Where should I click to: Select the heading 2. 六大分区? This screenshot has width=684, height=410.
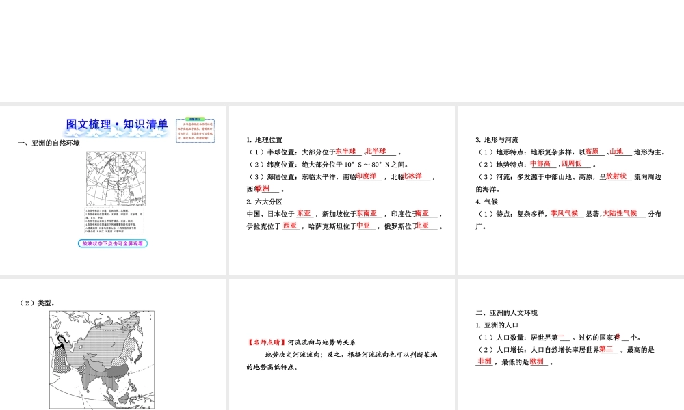264,202
